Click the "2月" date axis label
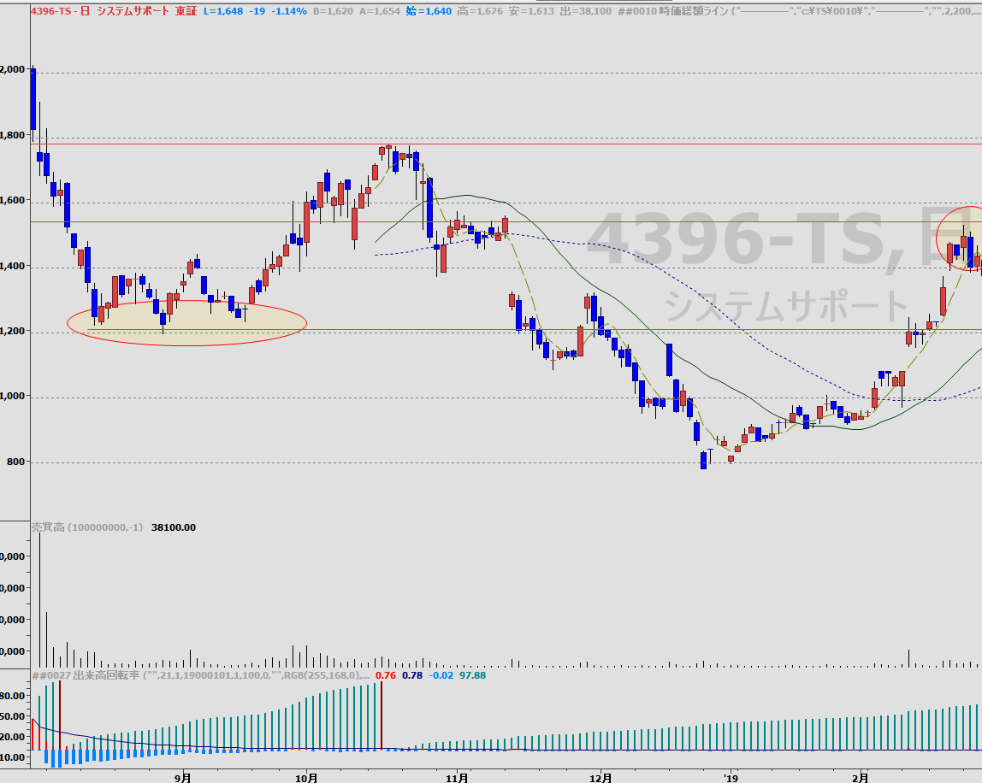 coord(861,778)
